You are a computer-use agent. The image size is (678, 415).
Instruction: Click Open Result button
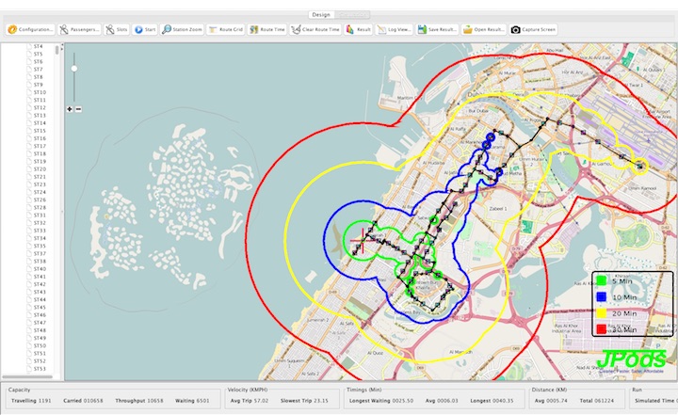pos(484,29)
